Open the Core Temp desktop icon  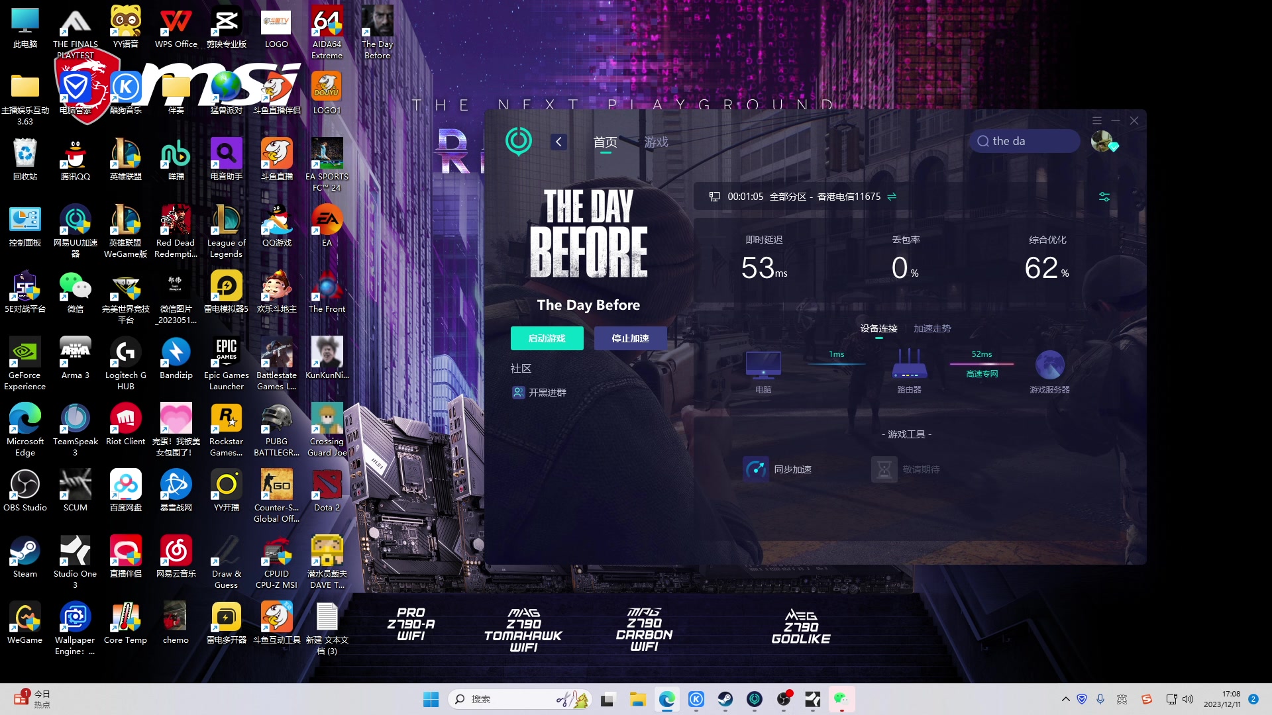(126, 624)
